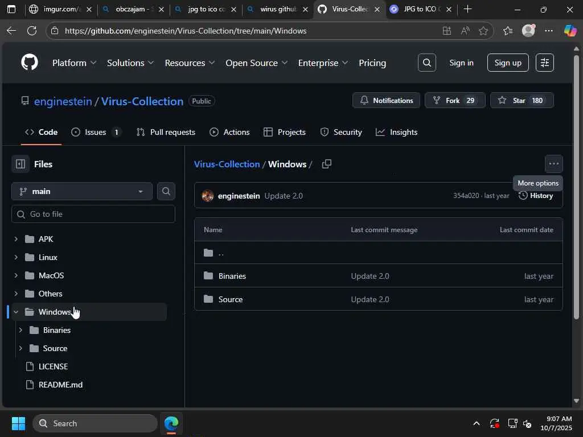The width and height of the screenshot is (583, 437).
Task: Open README.md in the file tree
Action: (60, 385)
